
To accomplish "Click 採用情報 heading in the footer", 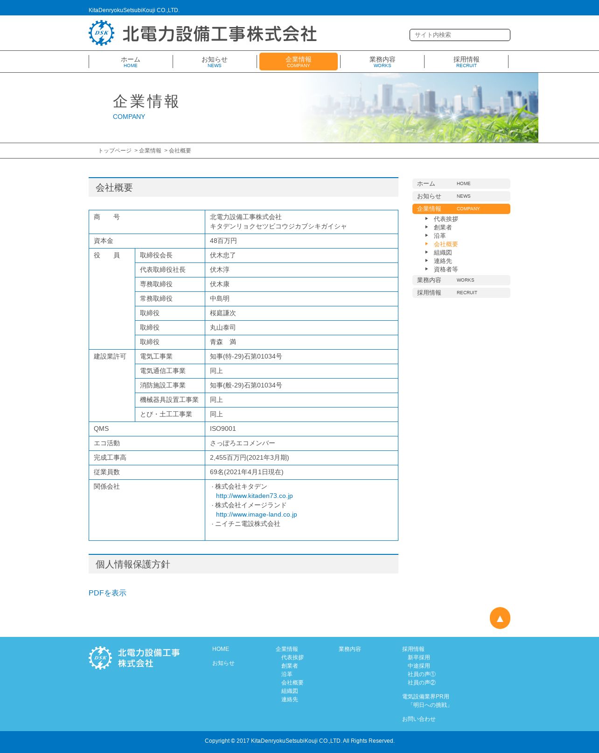I will click(x=413, y=649).
